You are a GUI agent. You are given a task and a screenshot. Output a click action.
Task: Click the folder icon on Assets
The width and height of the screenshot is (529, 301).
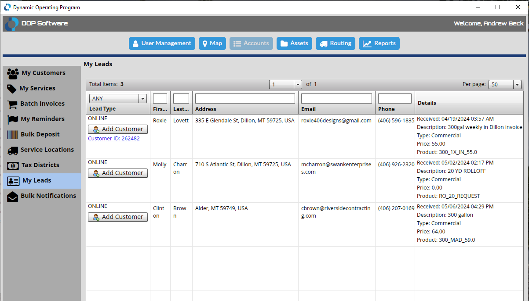pyautogui.click(x=284, y=43)
